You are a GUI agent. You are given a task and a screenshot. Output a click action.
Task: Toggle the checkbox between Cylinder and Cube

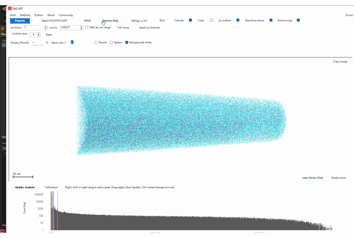pos(190,20)
